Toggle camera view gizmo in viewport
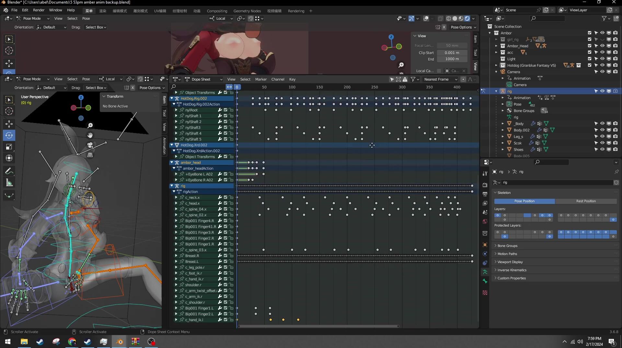The height and width of the screenshot is (348, 622). [90, 145]
